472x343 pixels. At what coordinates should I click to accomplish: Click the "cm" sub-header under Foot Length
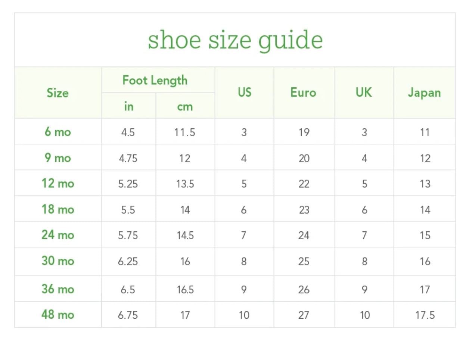185,106
